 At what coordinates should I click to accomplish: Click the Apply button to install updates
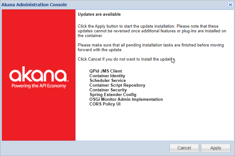[215, 148]
